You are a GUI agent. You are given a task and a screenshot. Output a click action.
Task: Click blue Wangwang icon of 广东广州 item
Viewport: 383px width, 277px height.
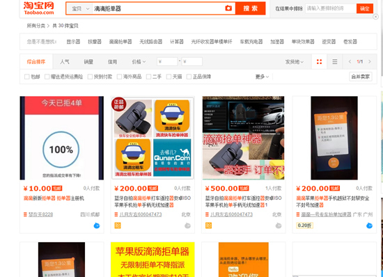click(369, 225)
